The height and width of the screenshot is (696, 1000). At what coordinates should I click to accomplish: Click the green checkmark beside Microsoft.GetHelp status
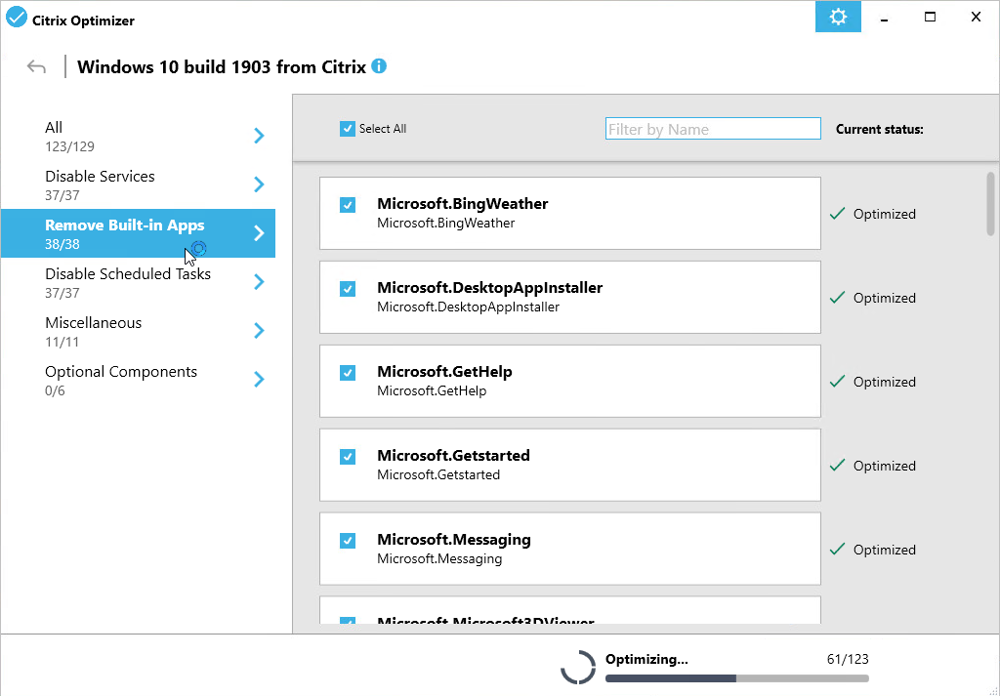(x=837, y=382)
